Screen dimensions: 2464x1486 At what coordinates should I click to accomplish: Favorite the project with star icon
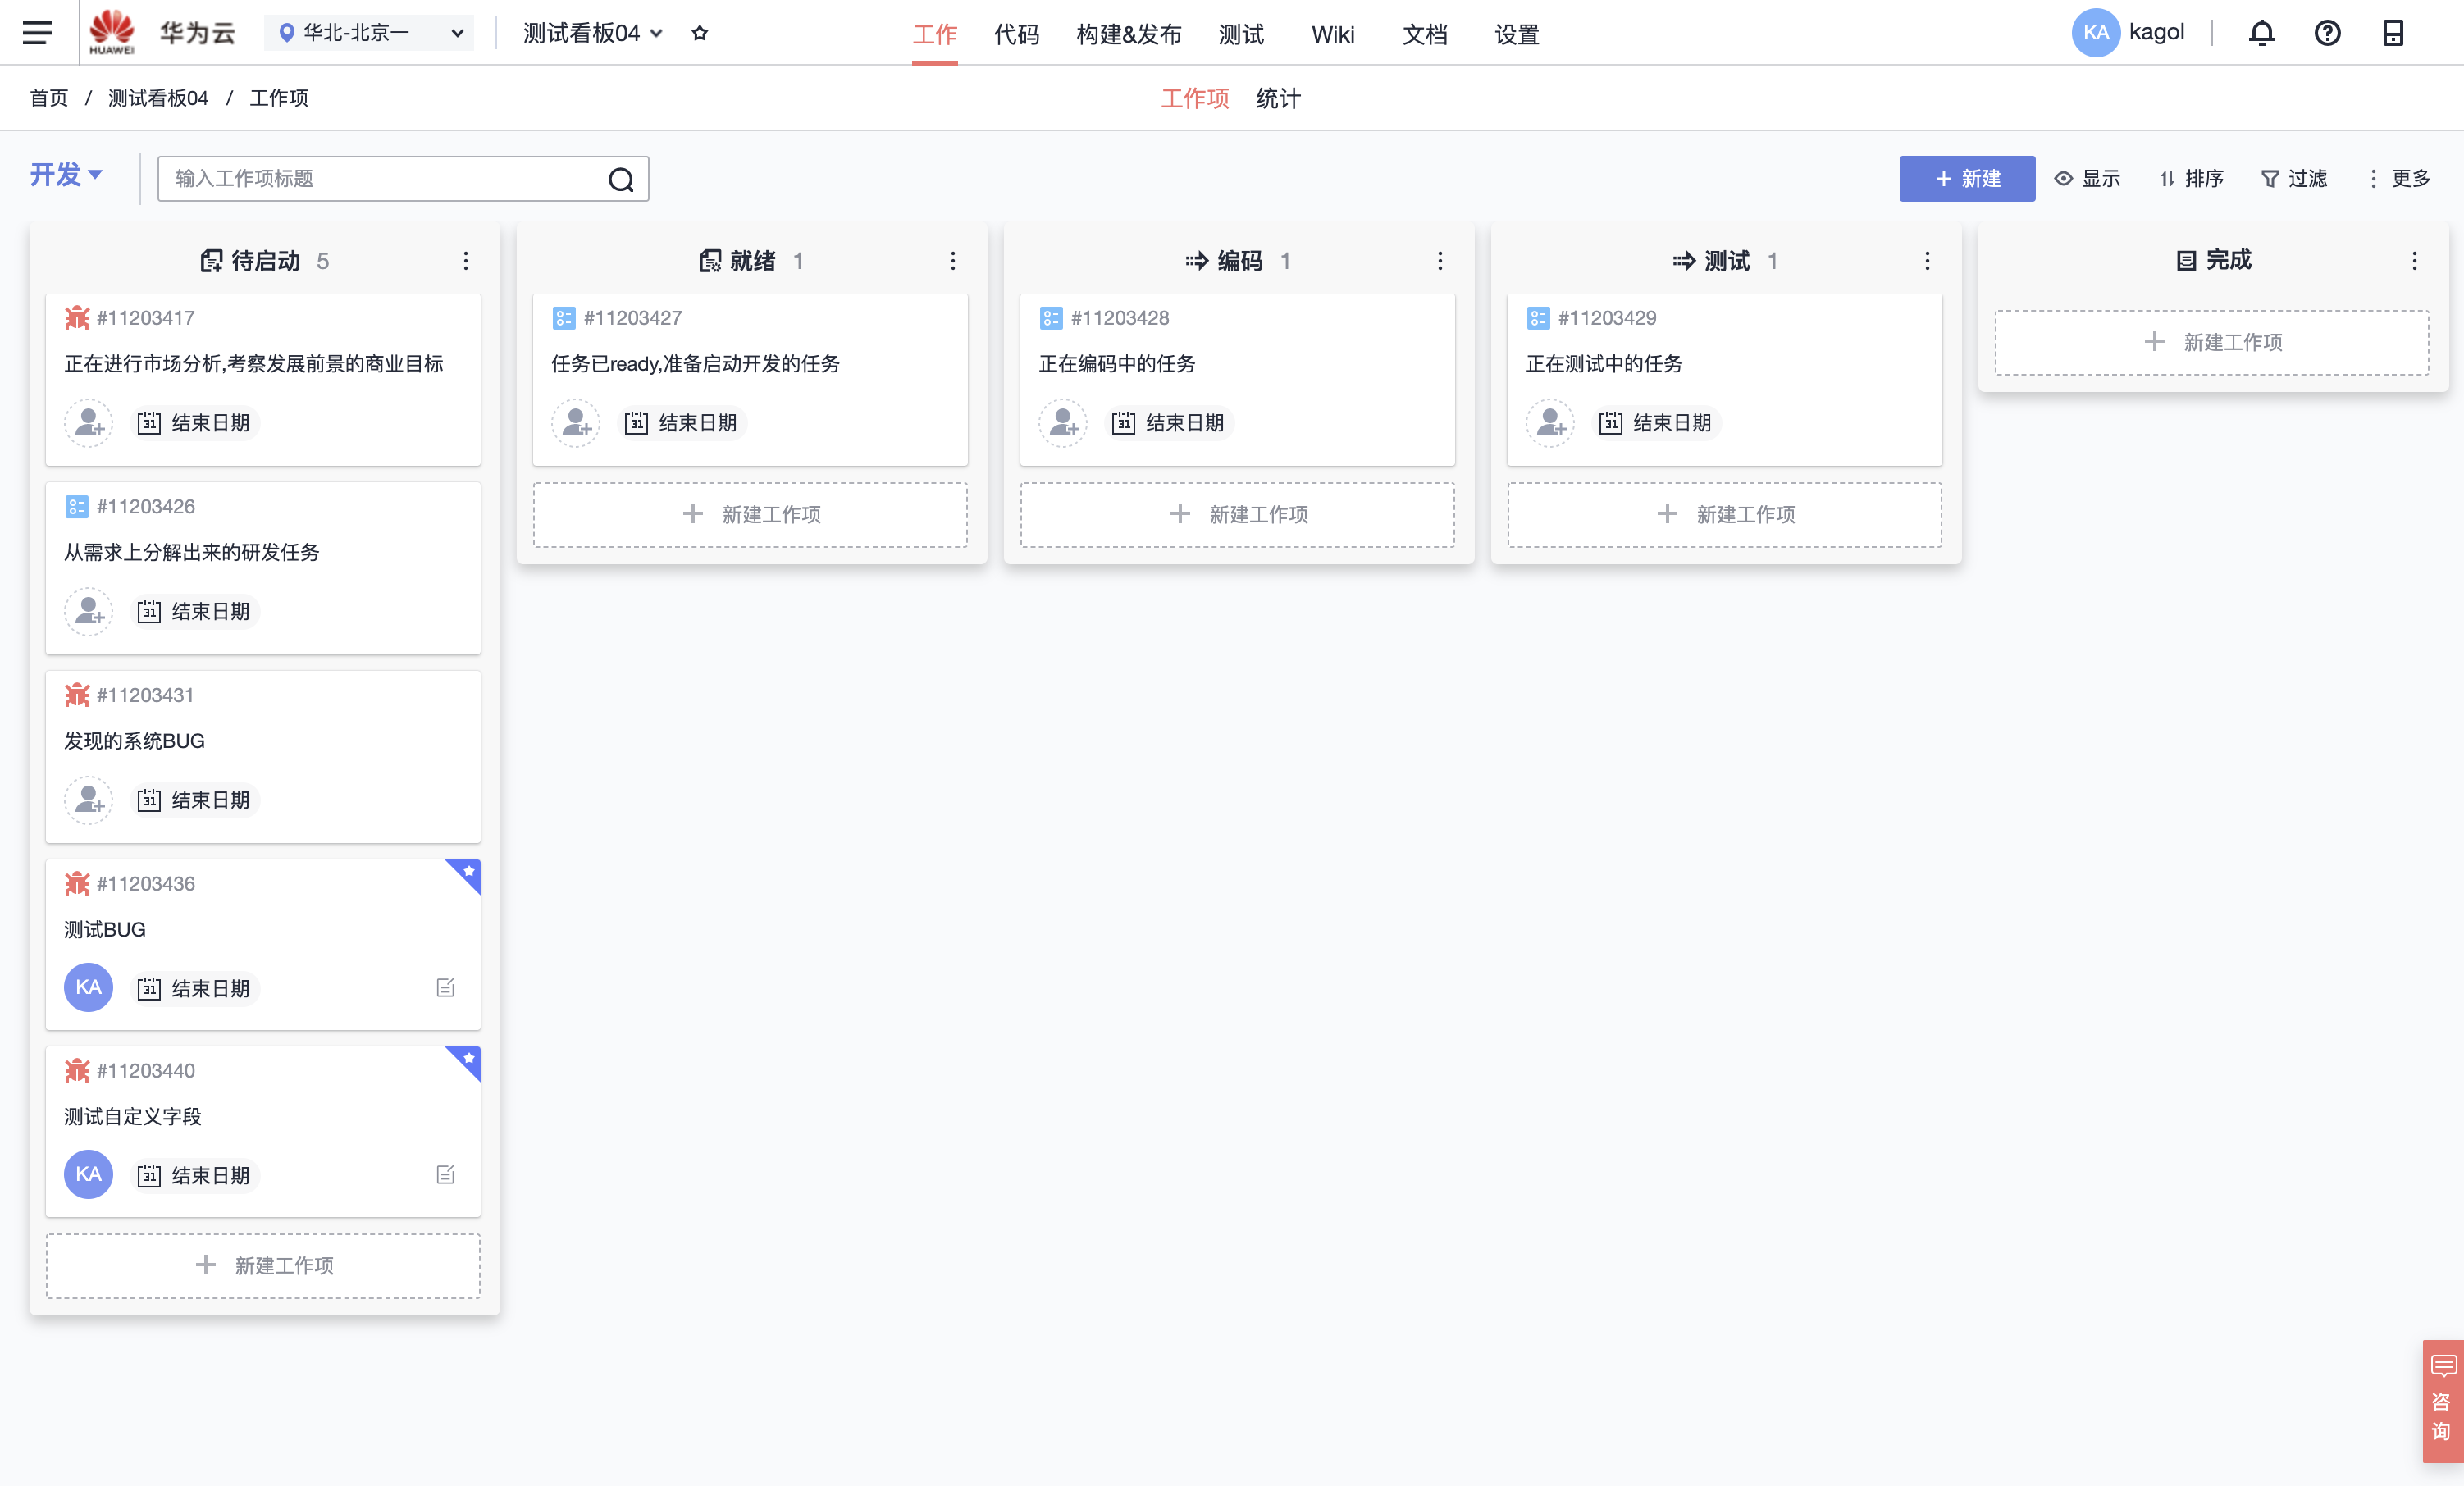(x=700, y=33)
